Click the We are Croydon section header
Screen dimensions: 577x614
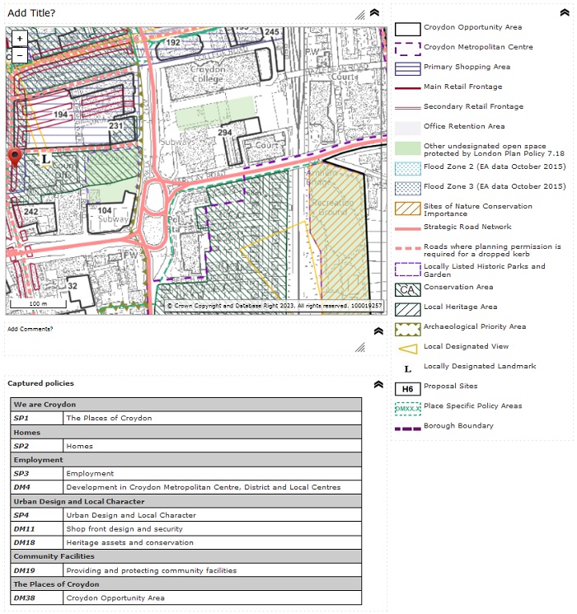[x=186, y=404]
